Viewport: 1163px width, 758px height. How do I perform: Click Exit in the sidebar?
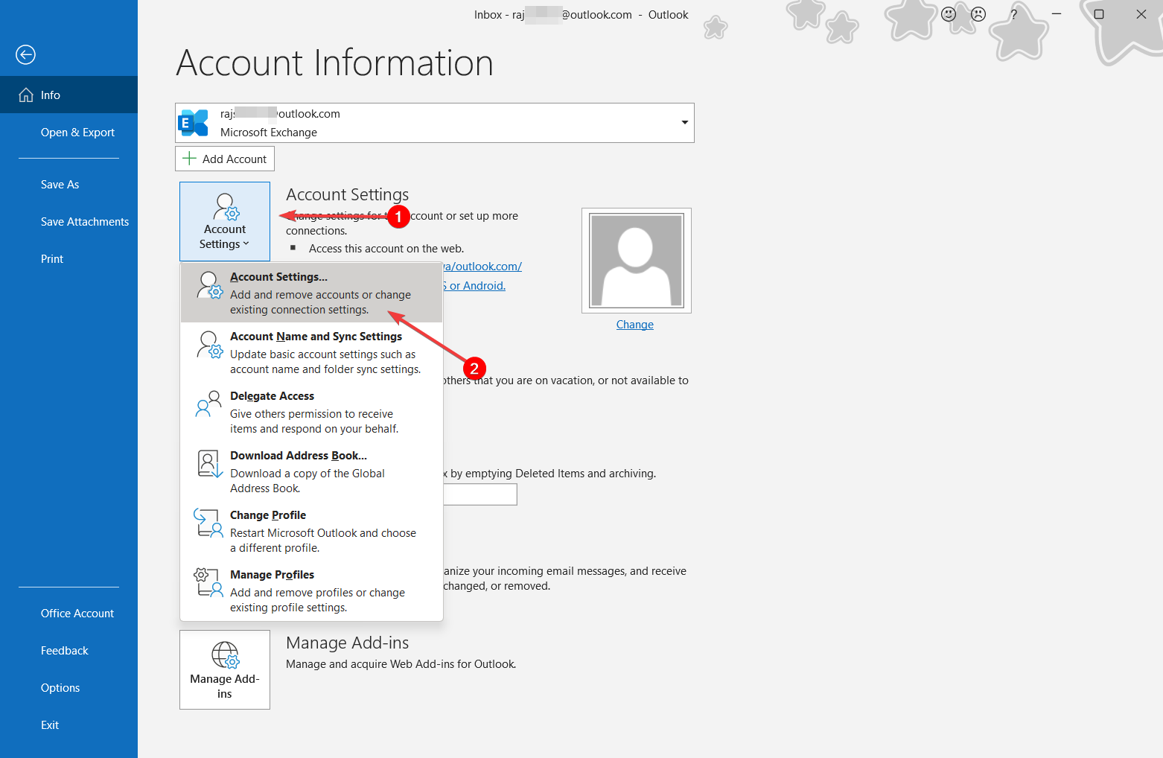coord(68,724)
